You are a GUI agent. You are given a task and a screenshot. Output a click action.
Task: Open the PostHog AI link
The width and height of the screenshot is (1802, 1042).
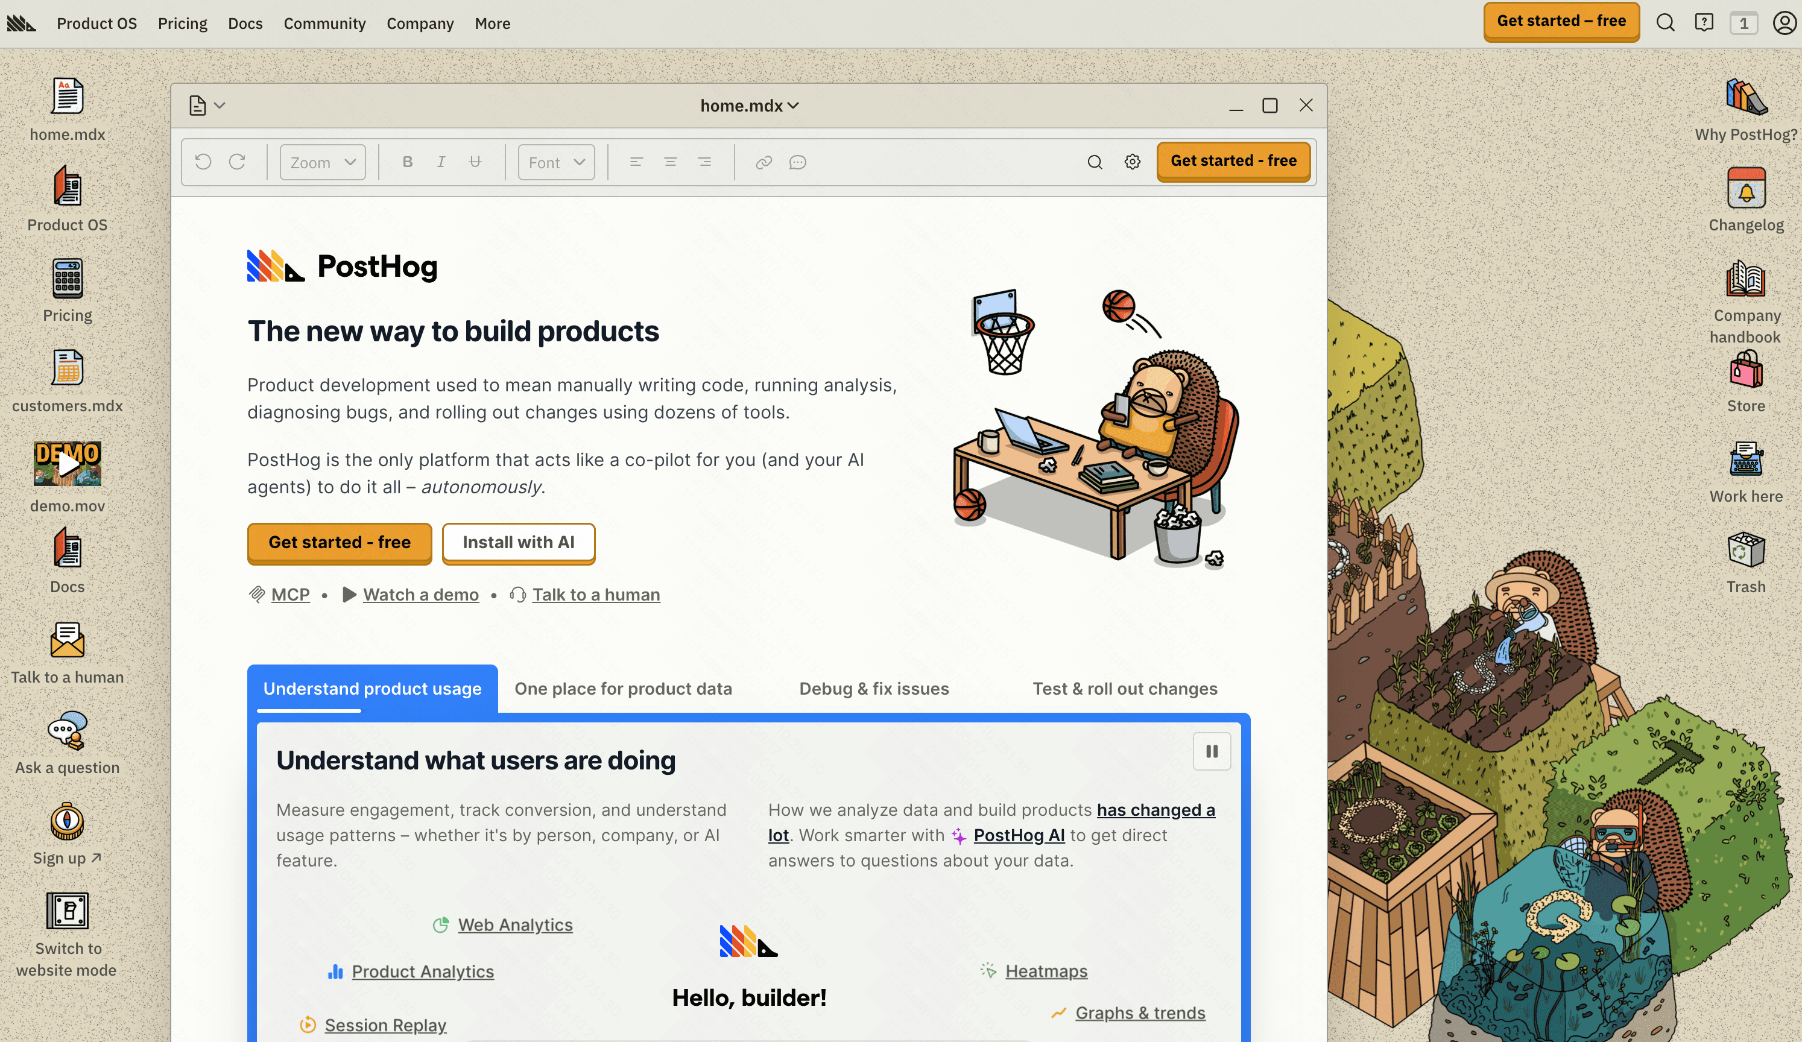[1019, 835]
